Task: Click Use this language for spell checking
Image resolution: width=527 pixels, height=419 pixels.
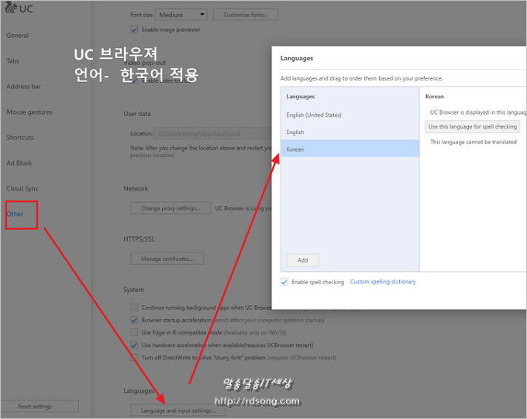Action: click(x=473, y=126)
